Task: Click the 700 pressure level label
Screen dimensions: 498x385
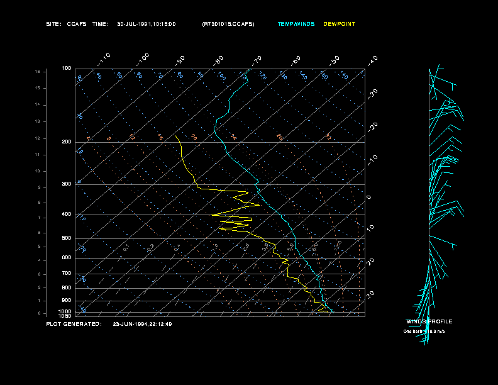Action: [x=67, y=273]
